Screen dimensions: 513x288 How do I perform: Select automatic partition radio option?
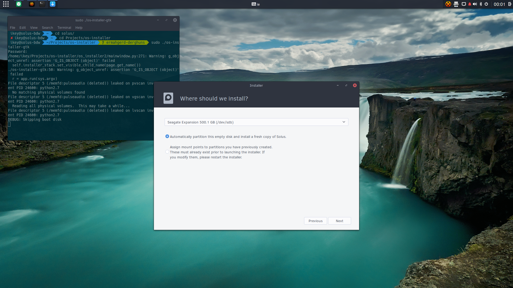tap(167, 136)
